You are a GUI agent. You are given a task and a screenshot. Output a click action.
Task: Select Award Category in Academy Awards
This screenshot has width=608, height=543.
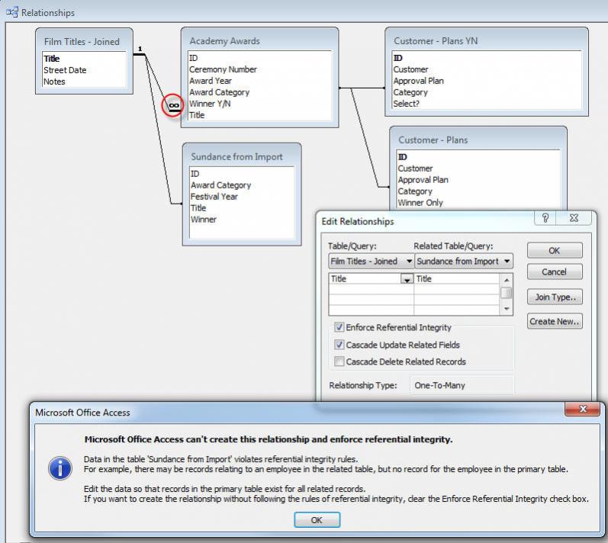click(x=220, y=92)
